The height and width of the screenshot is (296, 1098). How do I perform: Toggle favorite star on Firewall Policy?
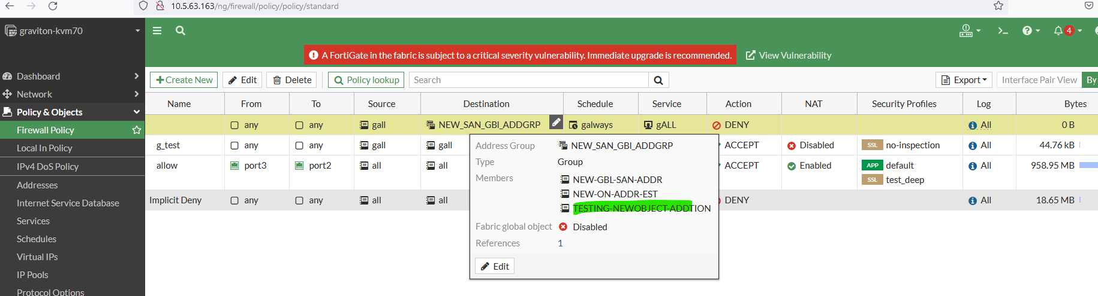coord(137,130)
